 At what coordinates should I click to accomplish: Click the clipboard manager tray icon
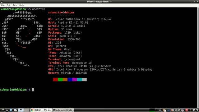164,110
